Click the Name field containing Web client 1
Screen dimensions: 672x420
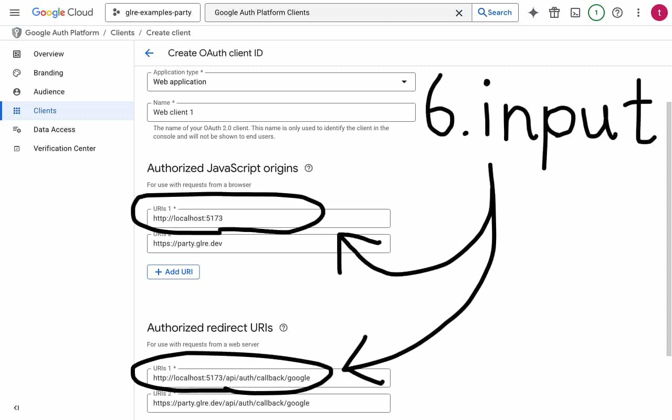[281, 112]
